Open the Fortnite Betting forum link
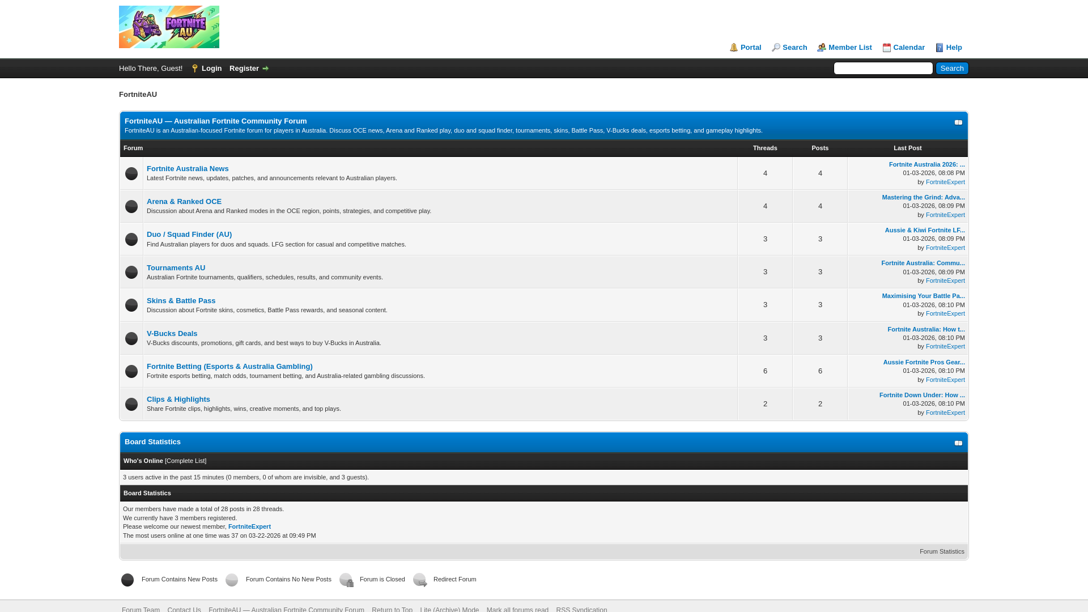The width and height of the screenshot is (1088, 612). (229, 367)
